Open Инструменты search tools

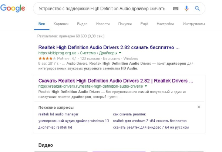tap(194, 24)
